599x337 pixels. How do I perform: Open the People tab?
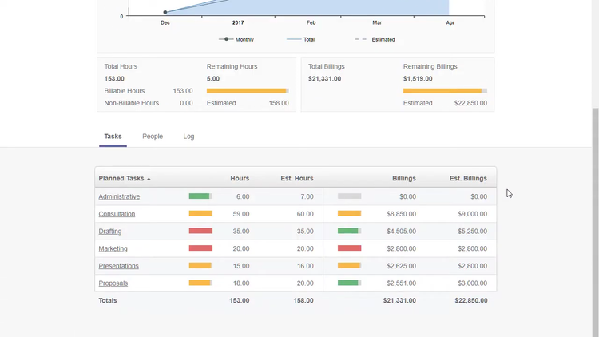153,137
